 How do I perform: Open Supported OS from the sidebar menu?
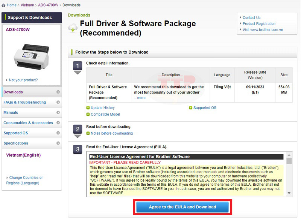[16, 133]
